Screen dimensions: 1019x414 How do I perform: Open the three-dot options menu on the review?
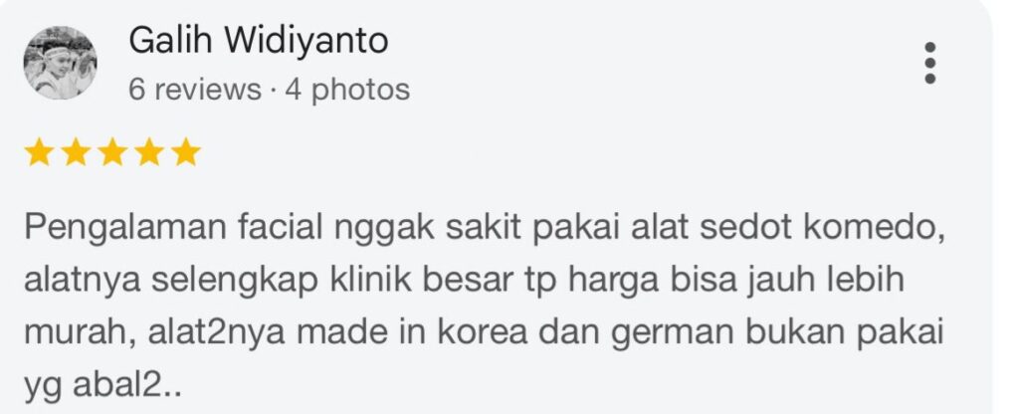929,63
